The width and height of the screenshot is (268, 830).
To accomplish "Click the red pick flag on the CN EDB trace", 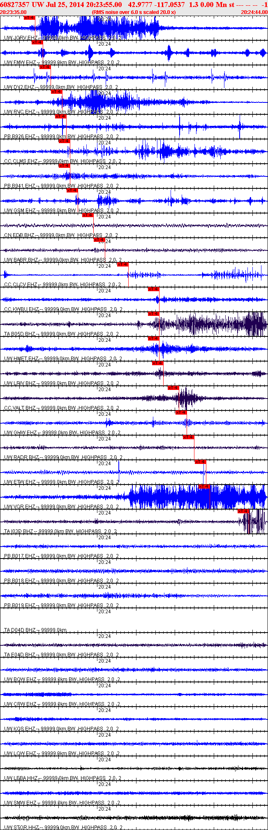I will [x=88, y=215].
